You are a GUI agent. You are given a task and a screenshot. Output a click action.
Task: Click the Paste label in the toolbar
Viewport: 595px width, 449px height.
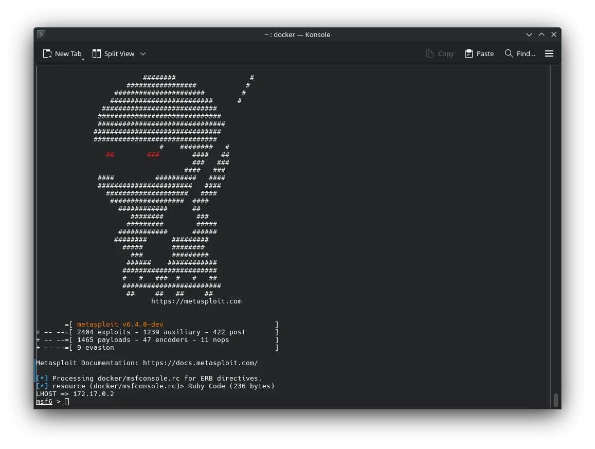point(485,54)
